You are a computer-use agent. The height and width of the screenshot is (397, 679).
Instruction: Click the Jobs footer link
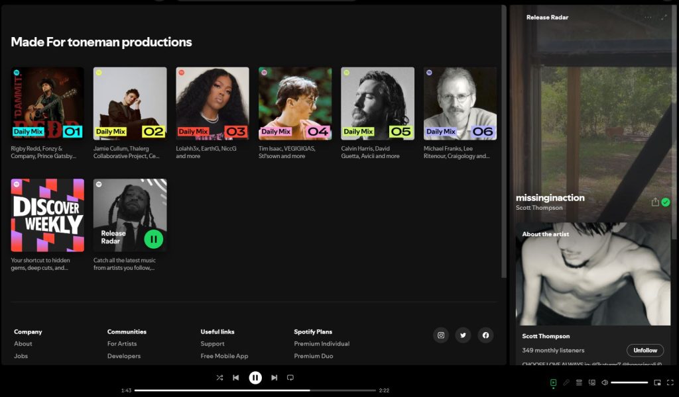pyautogui.click(x=21, y=356)
